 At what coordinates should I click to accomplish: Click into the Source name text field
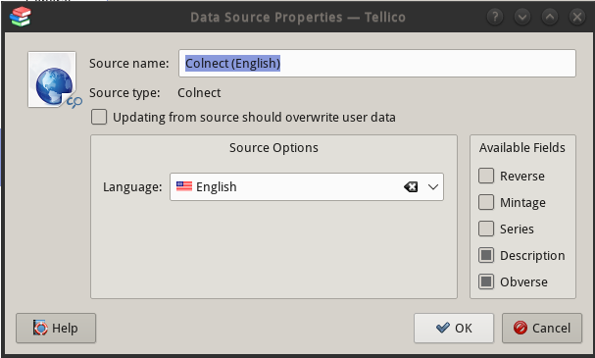coord(377,63)
